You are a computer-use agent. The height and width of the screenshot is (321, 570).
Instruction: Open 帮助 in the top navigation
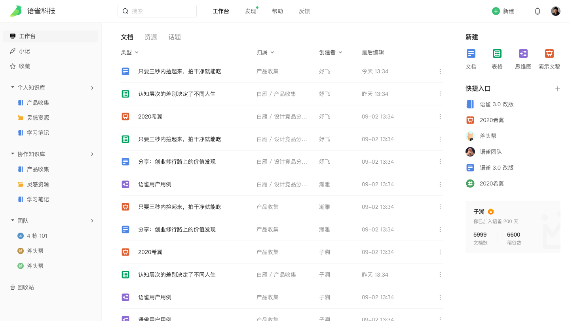[x=277, y=11]
